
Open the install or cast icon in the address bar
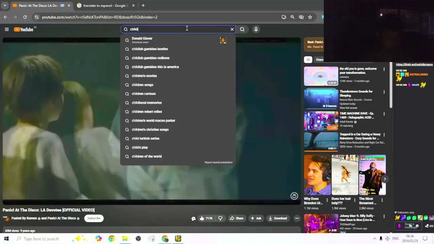point(284,17)
